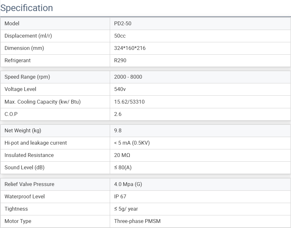This screenshot has width=291, height=228.
Task: Click the Motor Type label
Action: pos(18,221)
